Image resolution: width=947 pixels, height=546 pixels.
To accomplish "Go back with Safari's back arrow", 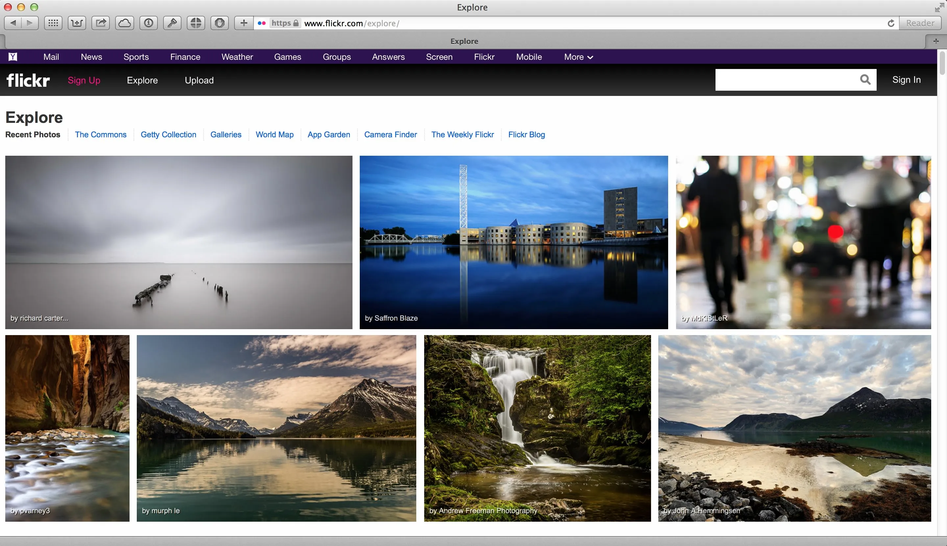I will (x=13, y=23).
